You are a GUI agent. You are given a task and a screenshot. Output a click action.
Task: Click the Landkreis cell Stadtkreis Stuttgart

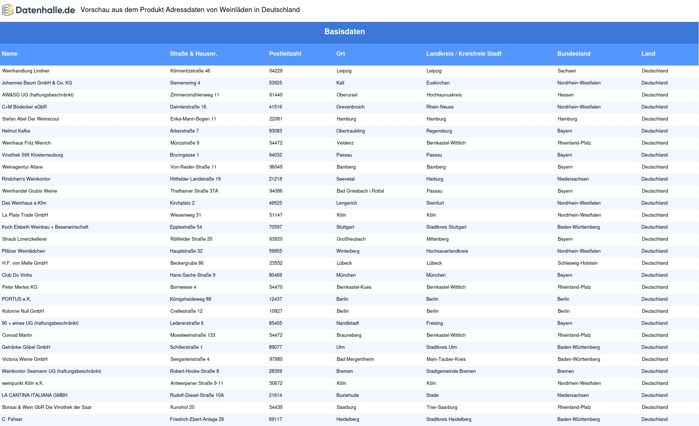(446, 227)
